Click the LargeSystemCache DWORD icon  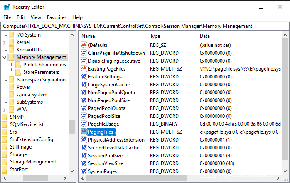click(84, 84)
